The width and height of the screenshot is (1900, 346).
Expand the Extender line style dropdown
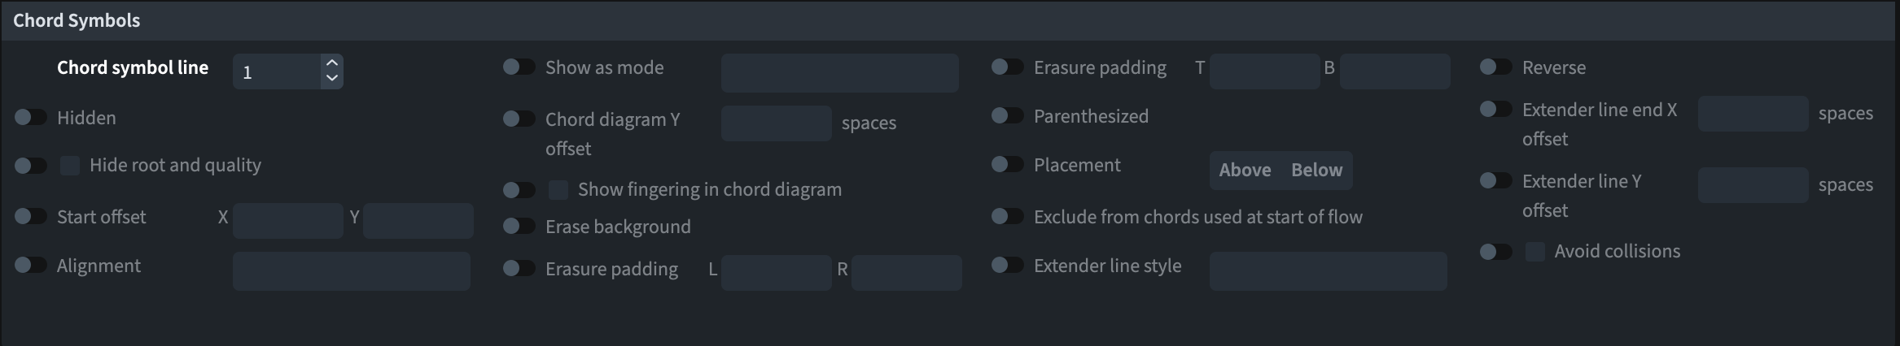(1328, 270)
